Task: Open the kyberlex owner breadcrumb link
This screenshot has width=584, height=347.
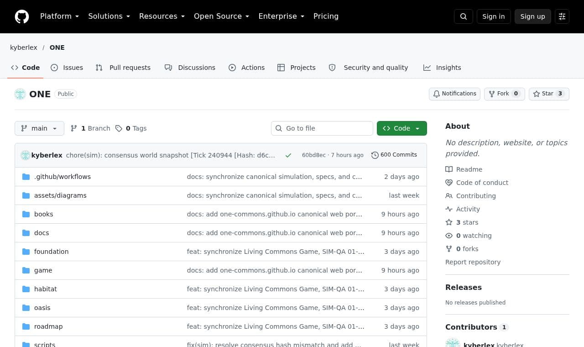Action: (24, 47)
